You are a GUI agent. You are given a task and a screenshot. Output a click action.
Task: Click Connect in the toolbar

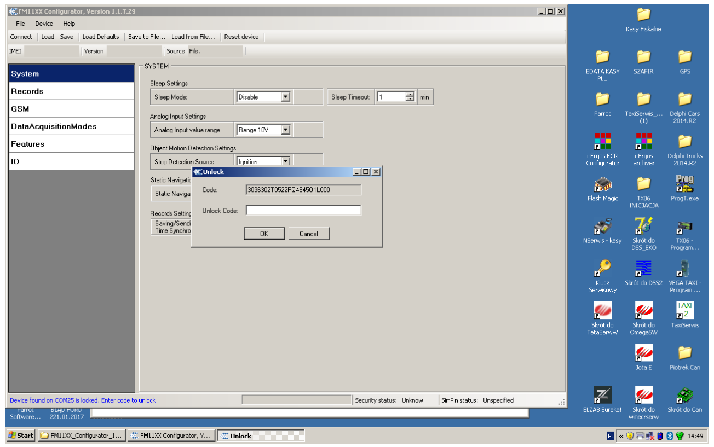(21, 37)
